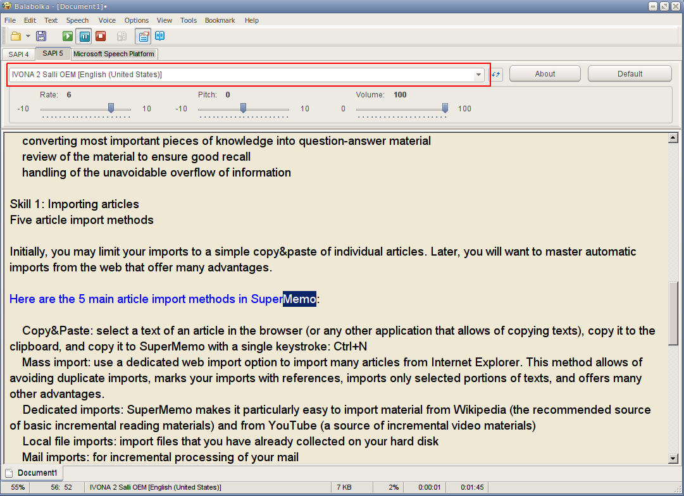Toggle the clipboard watch toolbar icon

coord(144,36)
